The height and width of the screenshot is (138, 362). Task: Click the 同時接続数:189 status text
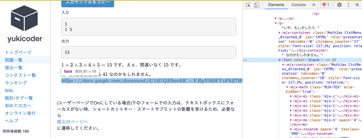pos(15,131)
